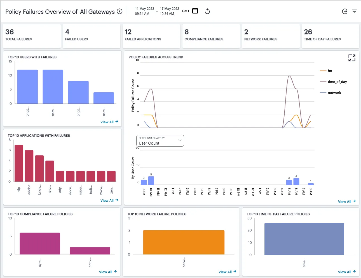This screenshot has height=278, width=361.
Task: Click the time... failure policy bar
Action: pos(304,239)
